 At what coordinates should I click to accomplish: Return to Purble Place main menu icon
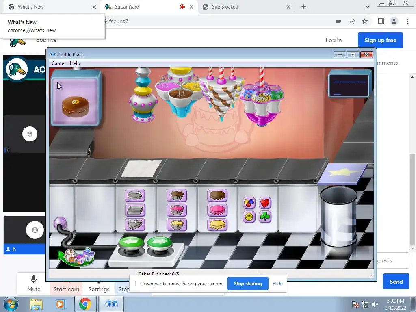76,256
